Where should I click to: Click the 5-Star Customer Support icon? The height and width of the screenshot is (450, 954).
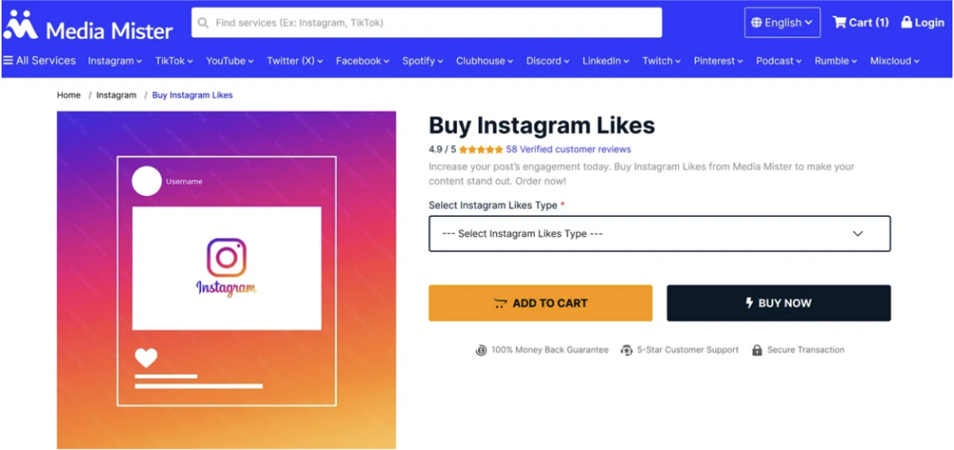pyautogui.click(x=626, y=350)
